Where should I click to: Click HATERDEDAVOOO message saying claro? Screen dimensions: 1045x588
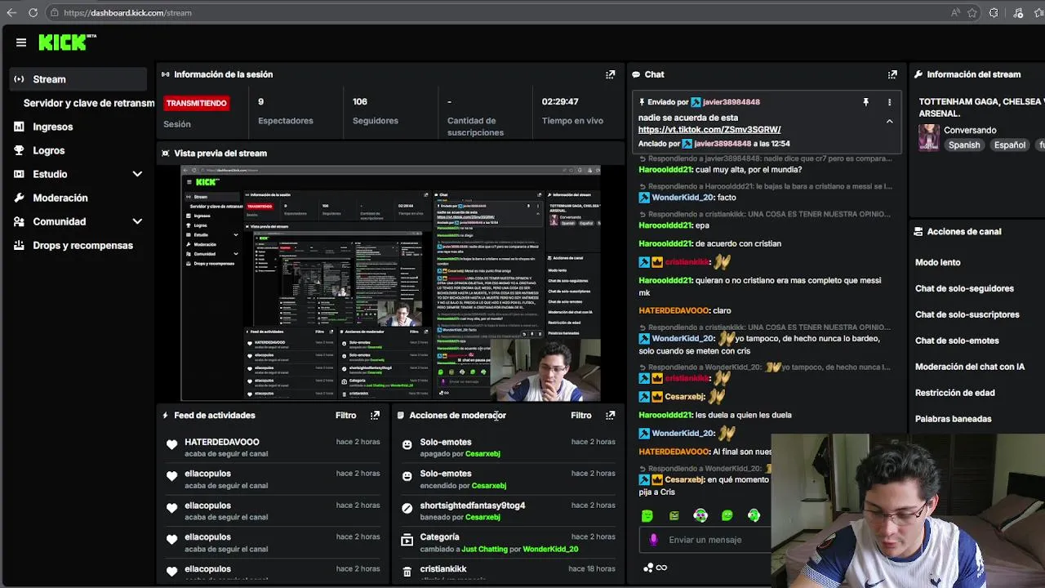click(x=685, y=310)
